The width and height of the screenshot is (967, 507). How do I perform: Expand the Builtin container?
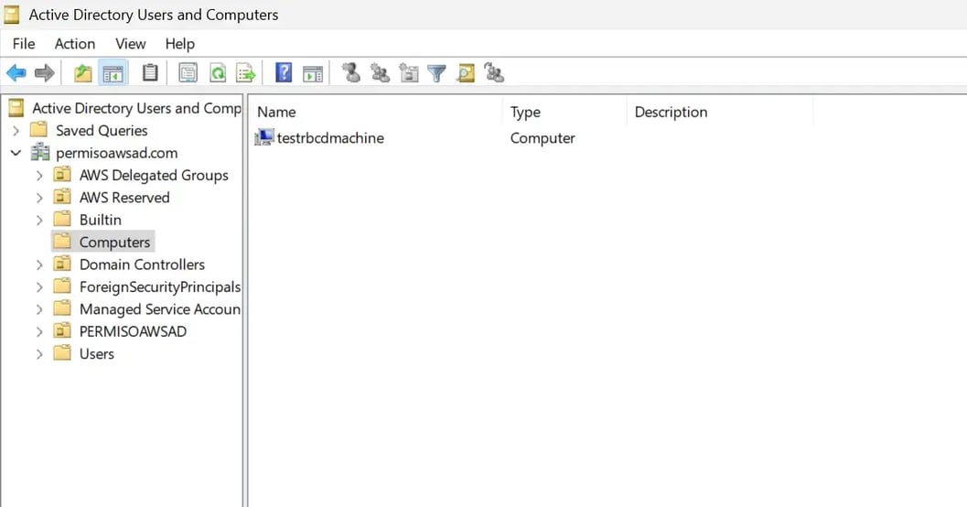[39, 221]
